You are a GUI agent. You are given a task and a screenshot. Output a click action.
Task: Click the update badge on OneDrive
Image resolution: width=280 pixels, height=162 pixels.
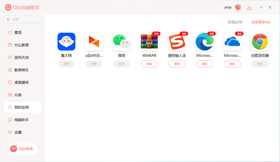pos(239,34)
